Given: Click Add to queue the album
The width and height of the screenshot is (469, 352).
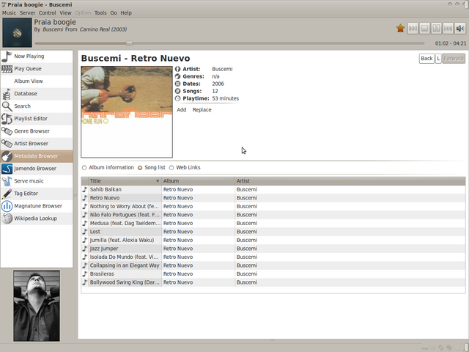Looking at the screenshot, I should click(182, 110).
